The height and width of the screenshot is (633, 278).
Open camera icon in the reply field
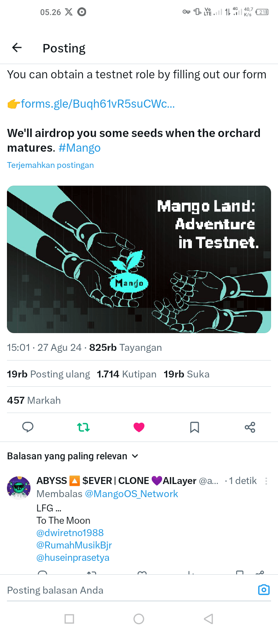point(264,590)
